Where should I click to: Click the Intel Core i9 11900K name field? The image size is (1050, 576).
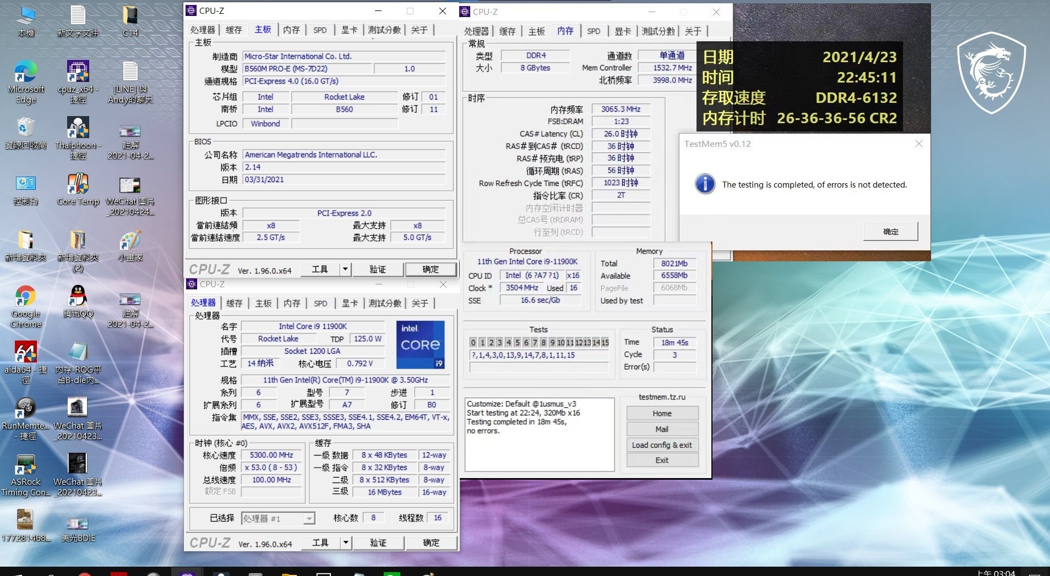point(313,326)
